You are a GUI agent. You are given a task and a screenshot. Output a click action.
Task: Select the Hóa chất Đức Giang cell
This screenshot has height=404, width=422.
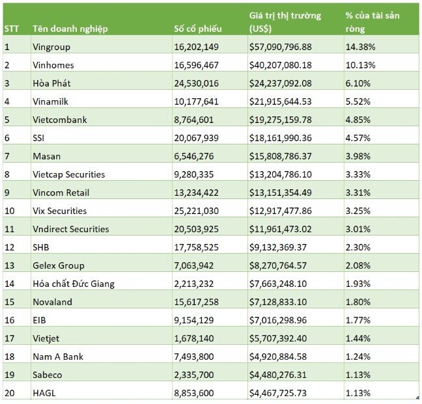point(102,284)
